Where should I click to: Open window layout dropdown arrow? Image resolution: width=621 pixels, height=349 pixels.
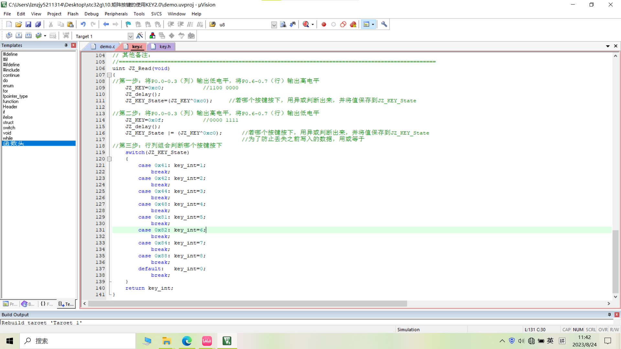coord(373,25)
